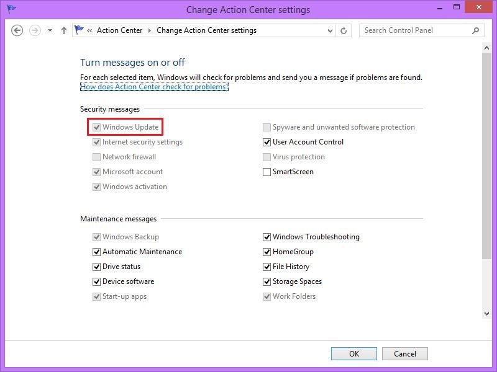Minimize the settings window
The height and width of the screenshot is (372, 497).
[440, 8]
